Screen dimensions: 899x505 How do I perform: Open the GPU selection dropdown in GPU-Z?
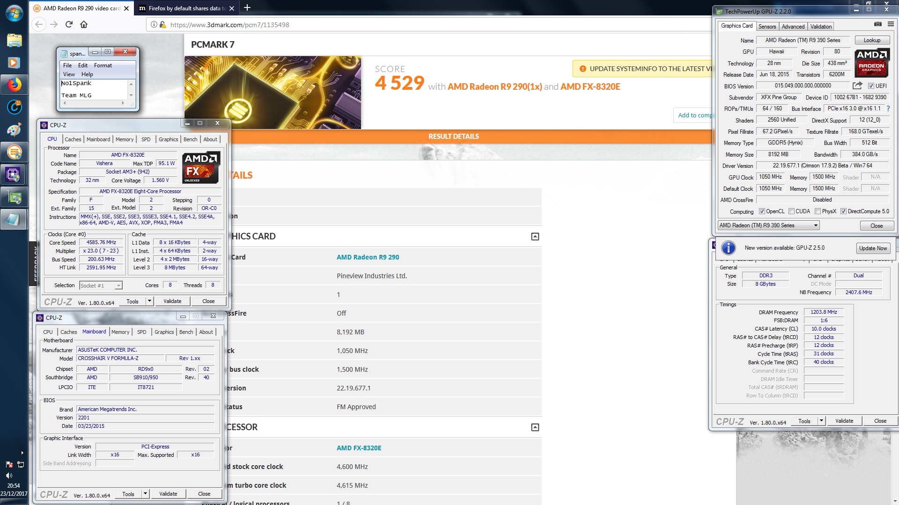(768, 225)
